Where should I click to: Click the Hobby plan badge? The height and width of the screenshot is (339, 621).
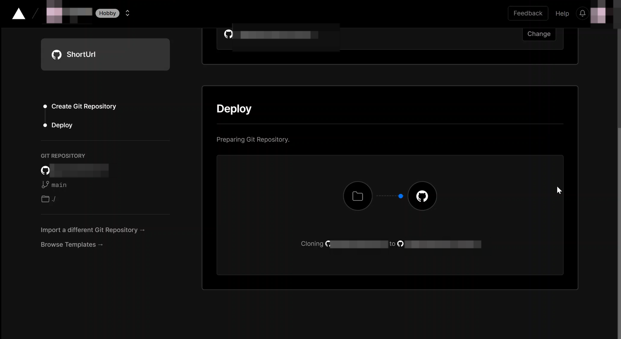pos(107,13)
